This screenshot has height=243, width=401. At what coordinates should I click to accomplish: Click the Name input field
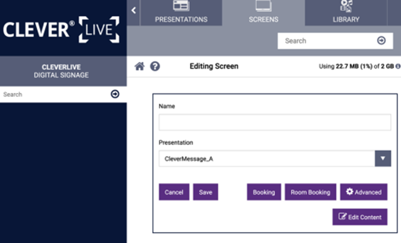275,123
